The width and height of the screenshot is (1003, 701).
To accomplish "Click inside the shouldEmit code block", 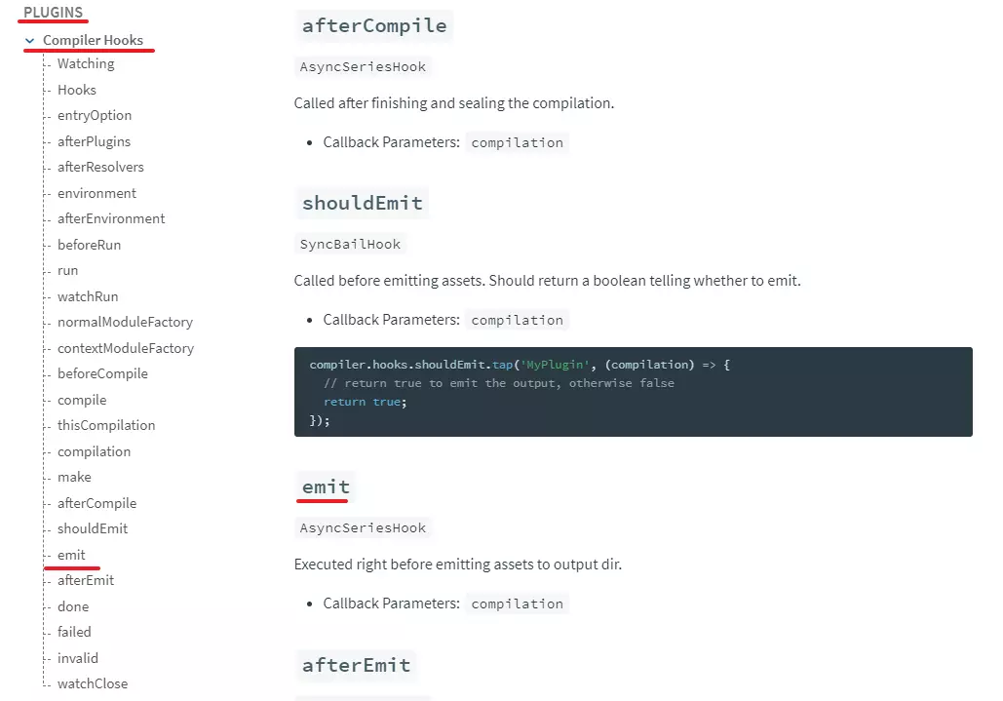I will coord(633,392).
